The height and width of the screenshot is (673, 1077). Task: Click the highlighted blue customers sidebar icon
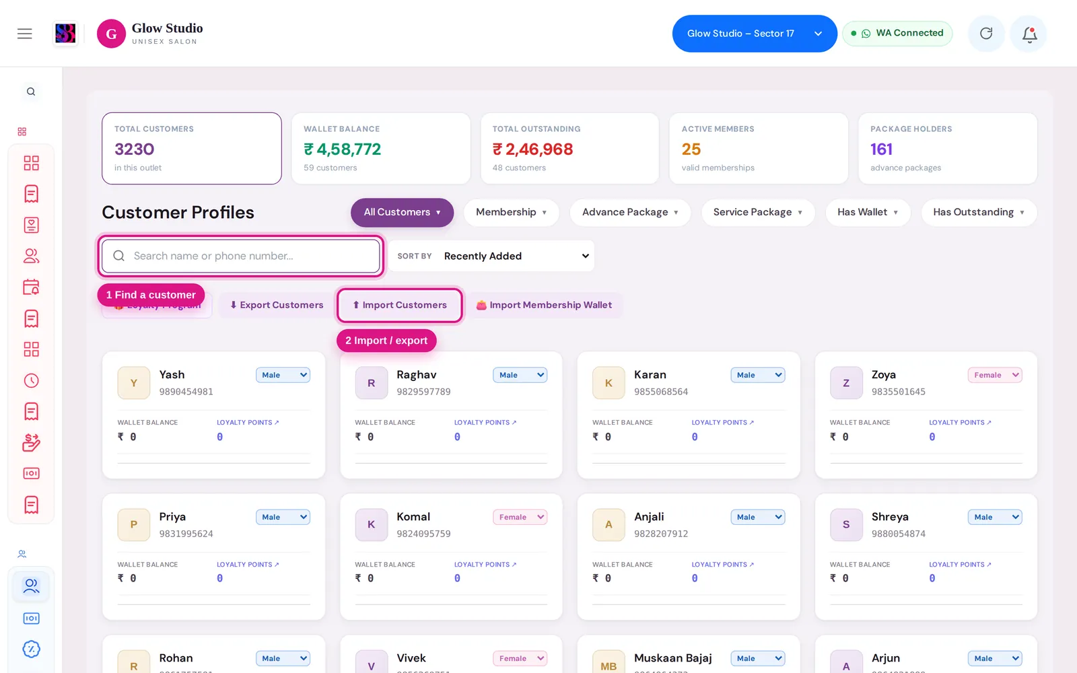tap(31, 586)
